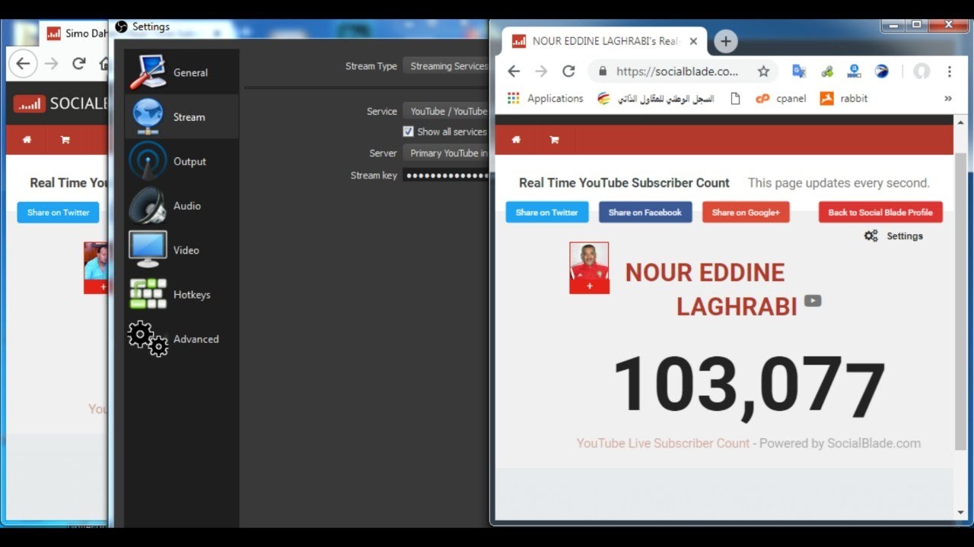
Task: Click the Share on Facebook button
Action: (x=645, y=213)
